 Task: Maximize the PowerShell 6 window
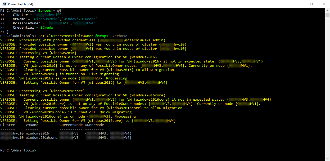click(311, 4)
